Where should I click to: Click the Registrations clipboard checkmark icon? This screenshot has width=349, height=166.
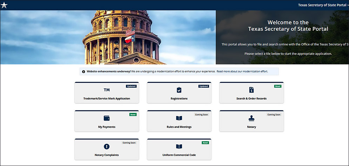point(179,90)
